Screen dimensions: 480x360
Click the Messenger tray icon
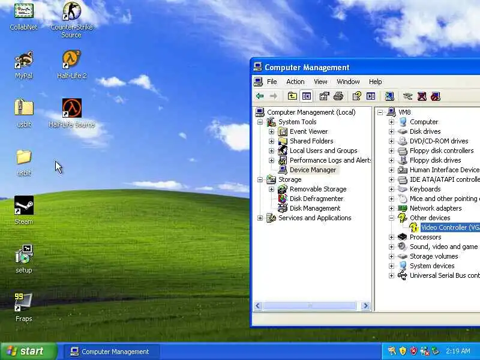tap(425, 351)
